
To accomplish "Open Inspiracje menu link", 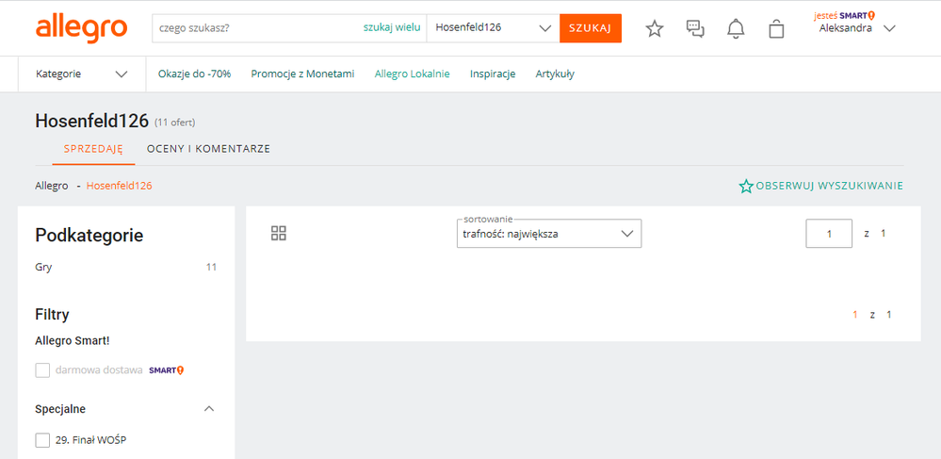I will click(493, 74).
